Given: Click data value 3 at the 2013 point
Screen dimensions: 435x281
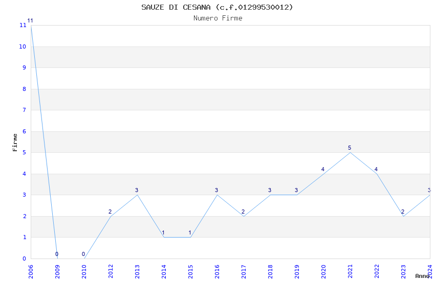Looking at the screenshot, I should coord(137,190).
